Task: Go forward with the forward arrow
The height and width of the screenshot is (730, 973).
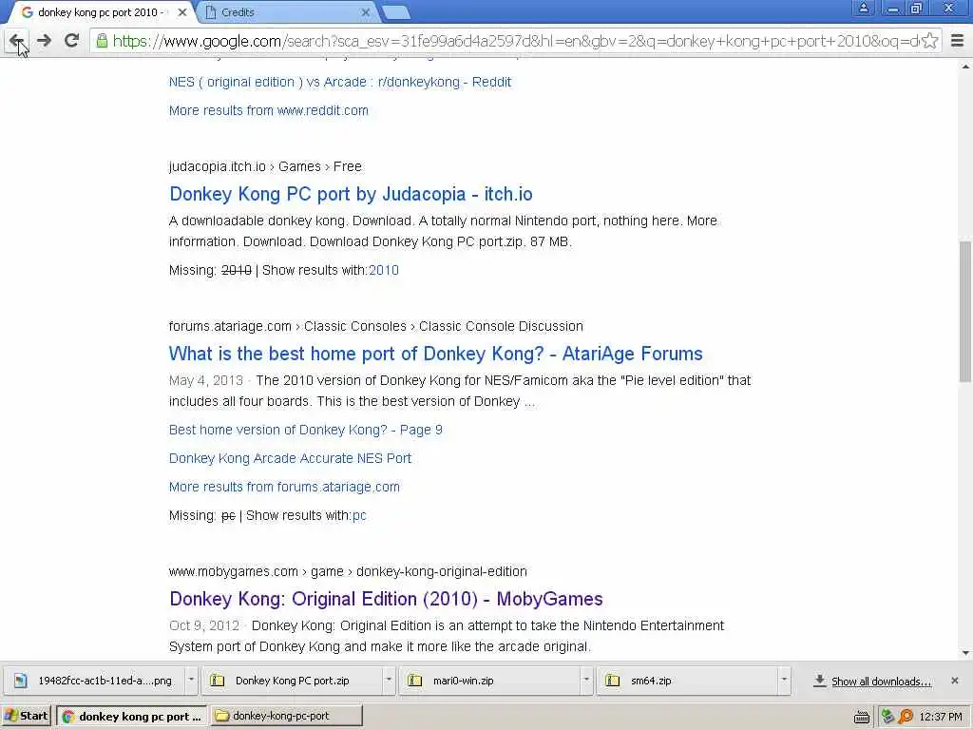Action: tap(44, 41)
